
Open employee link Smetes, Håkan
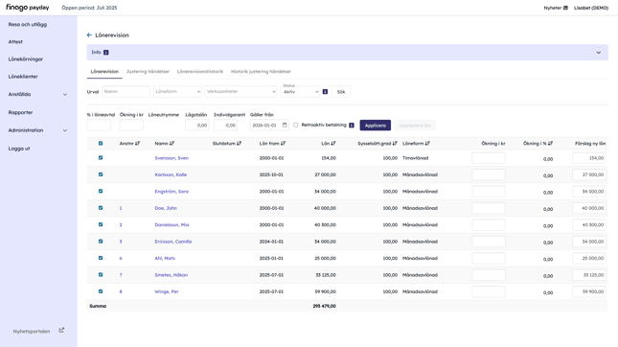click(x=172, y=275)
